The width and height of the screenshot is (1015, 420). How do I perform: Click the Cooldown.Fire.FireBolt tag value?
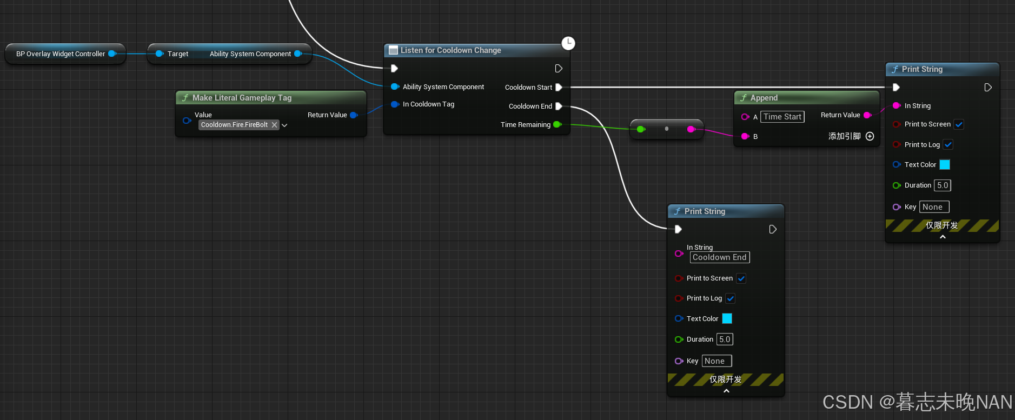pyautogui.click(x=234, y=125)
